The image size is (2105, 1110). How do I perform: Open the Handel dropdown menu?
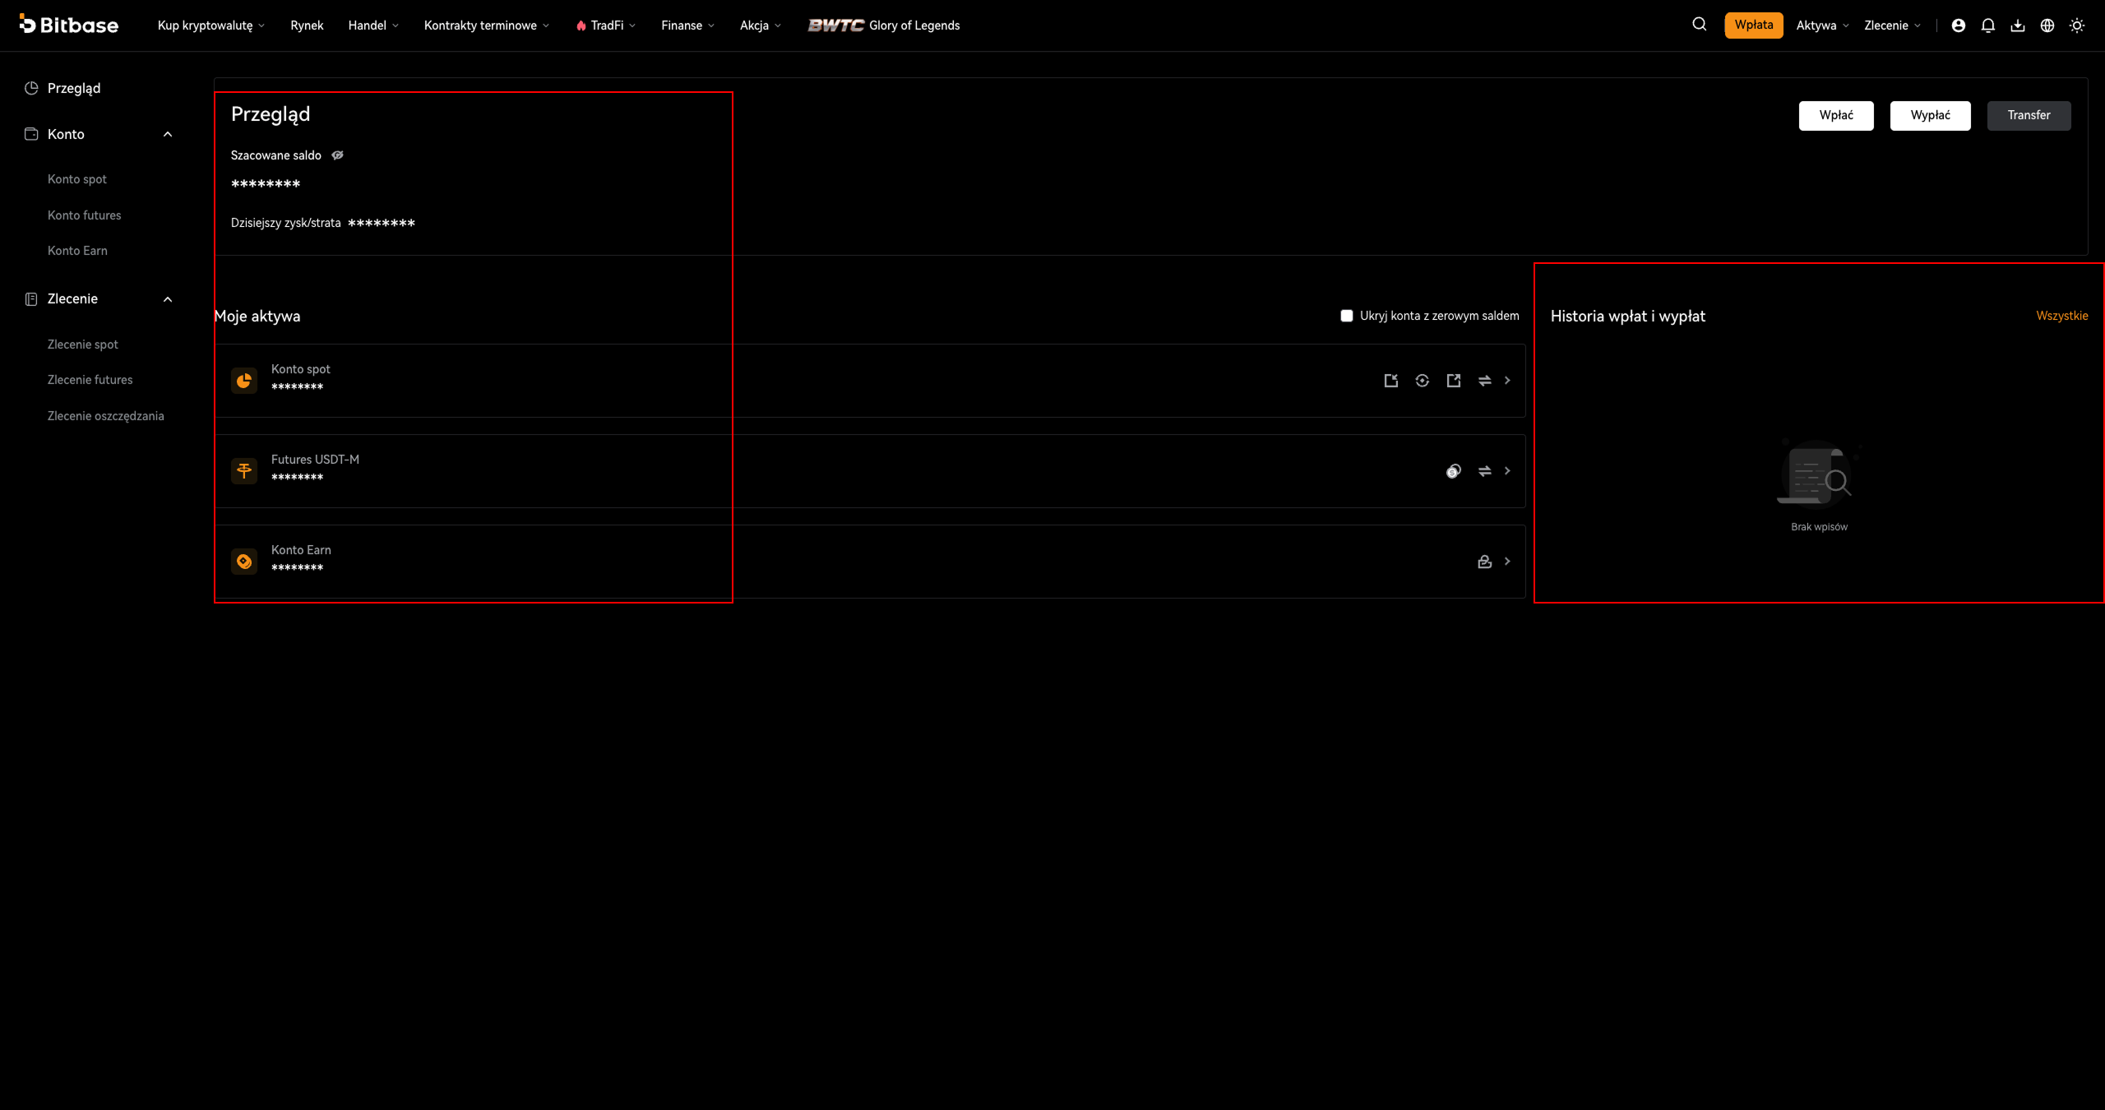(x=373, y=25)
